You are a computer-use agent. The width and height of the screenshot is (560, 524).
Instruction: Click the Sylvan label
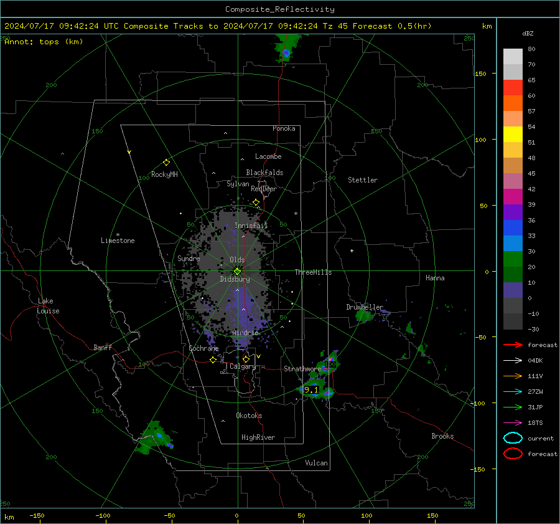(x=238, y=184)
